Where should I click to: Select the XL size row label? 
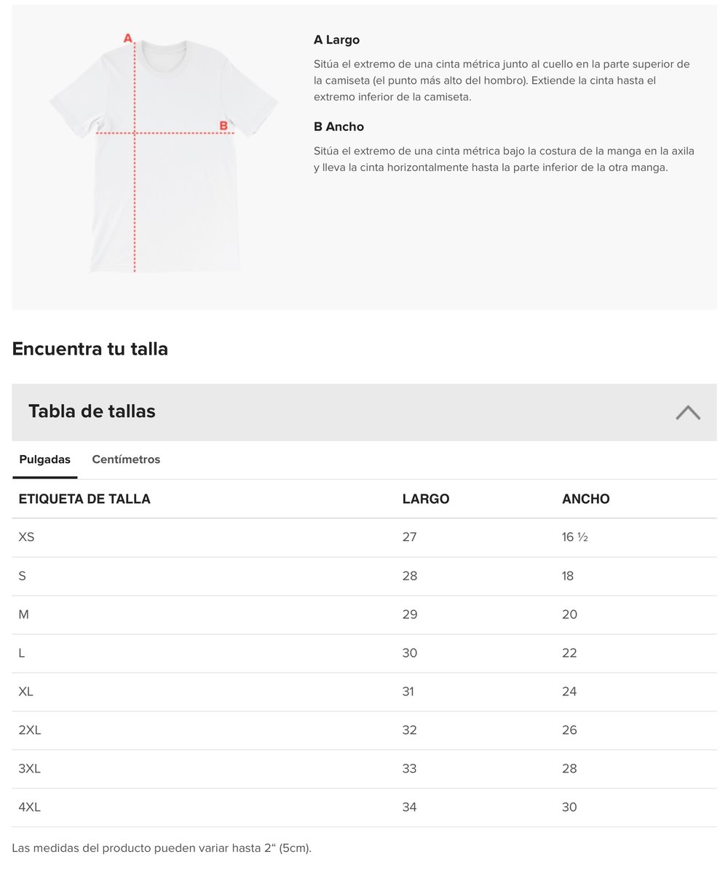tap(26, 692)
